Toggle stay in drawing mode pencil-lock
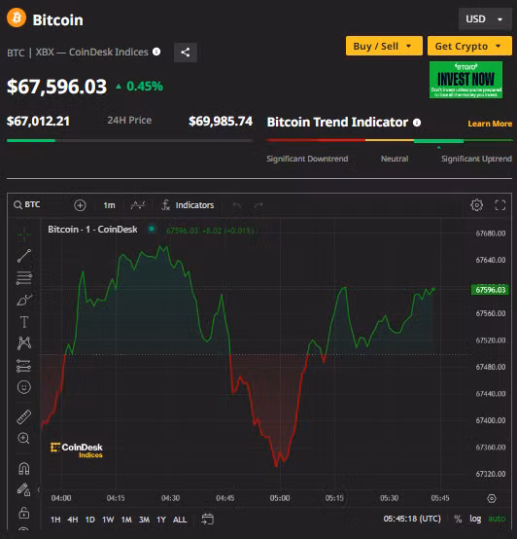517x539 pixels. pos(23,489)
